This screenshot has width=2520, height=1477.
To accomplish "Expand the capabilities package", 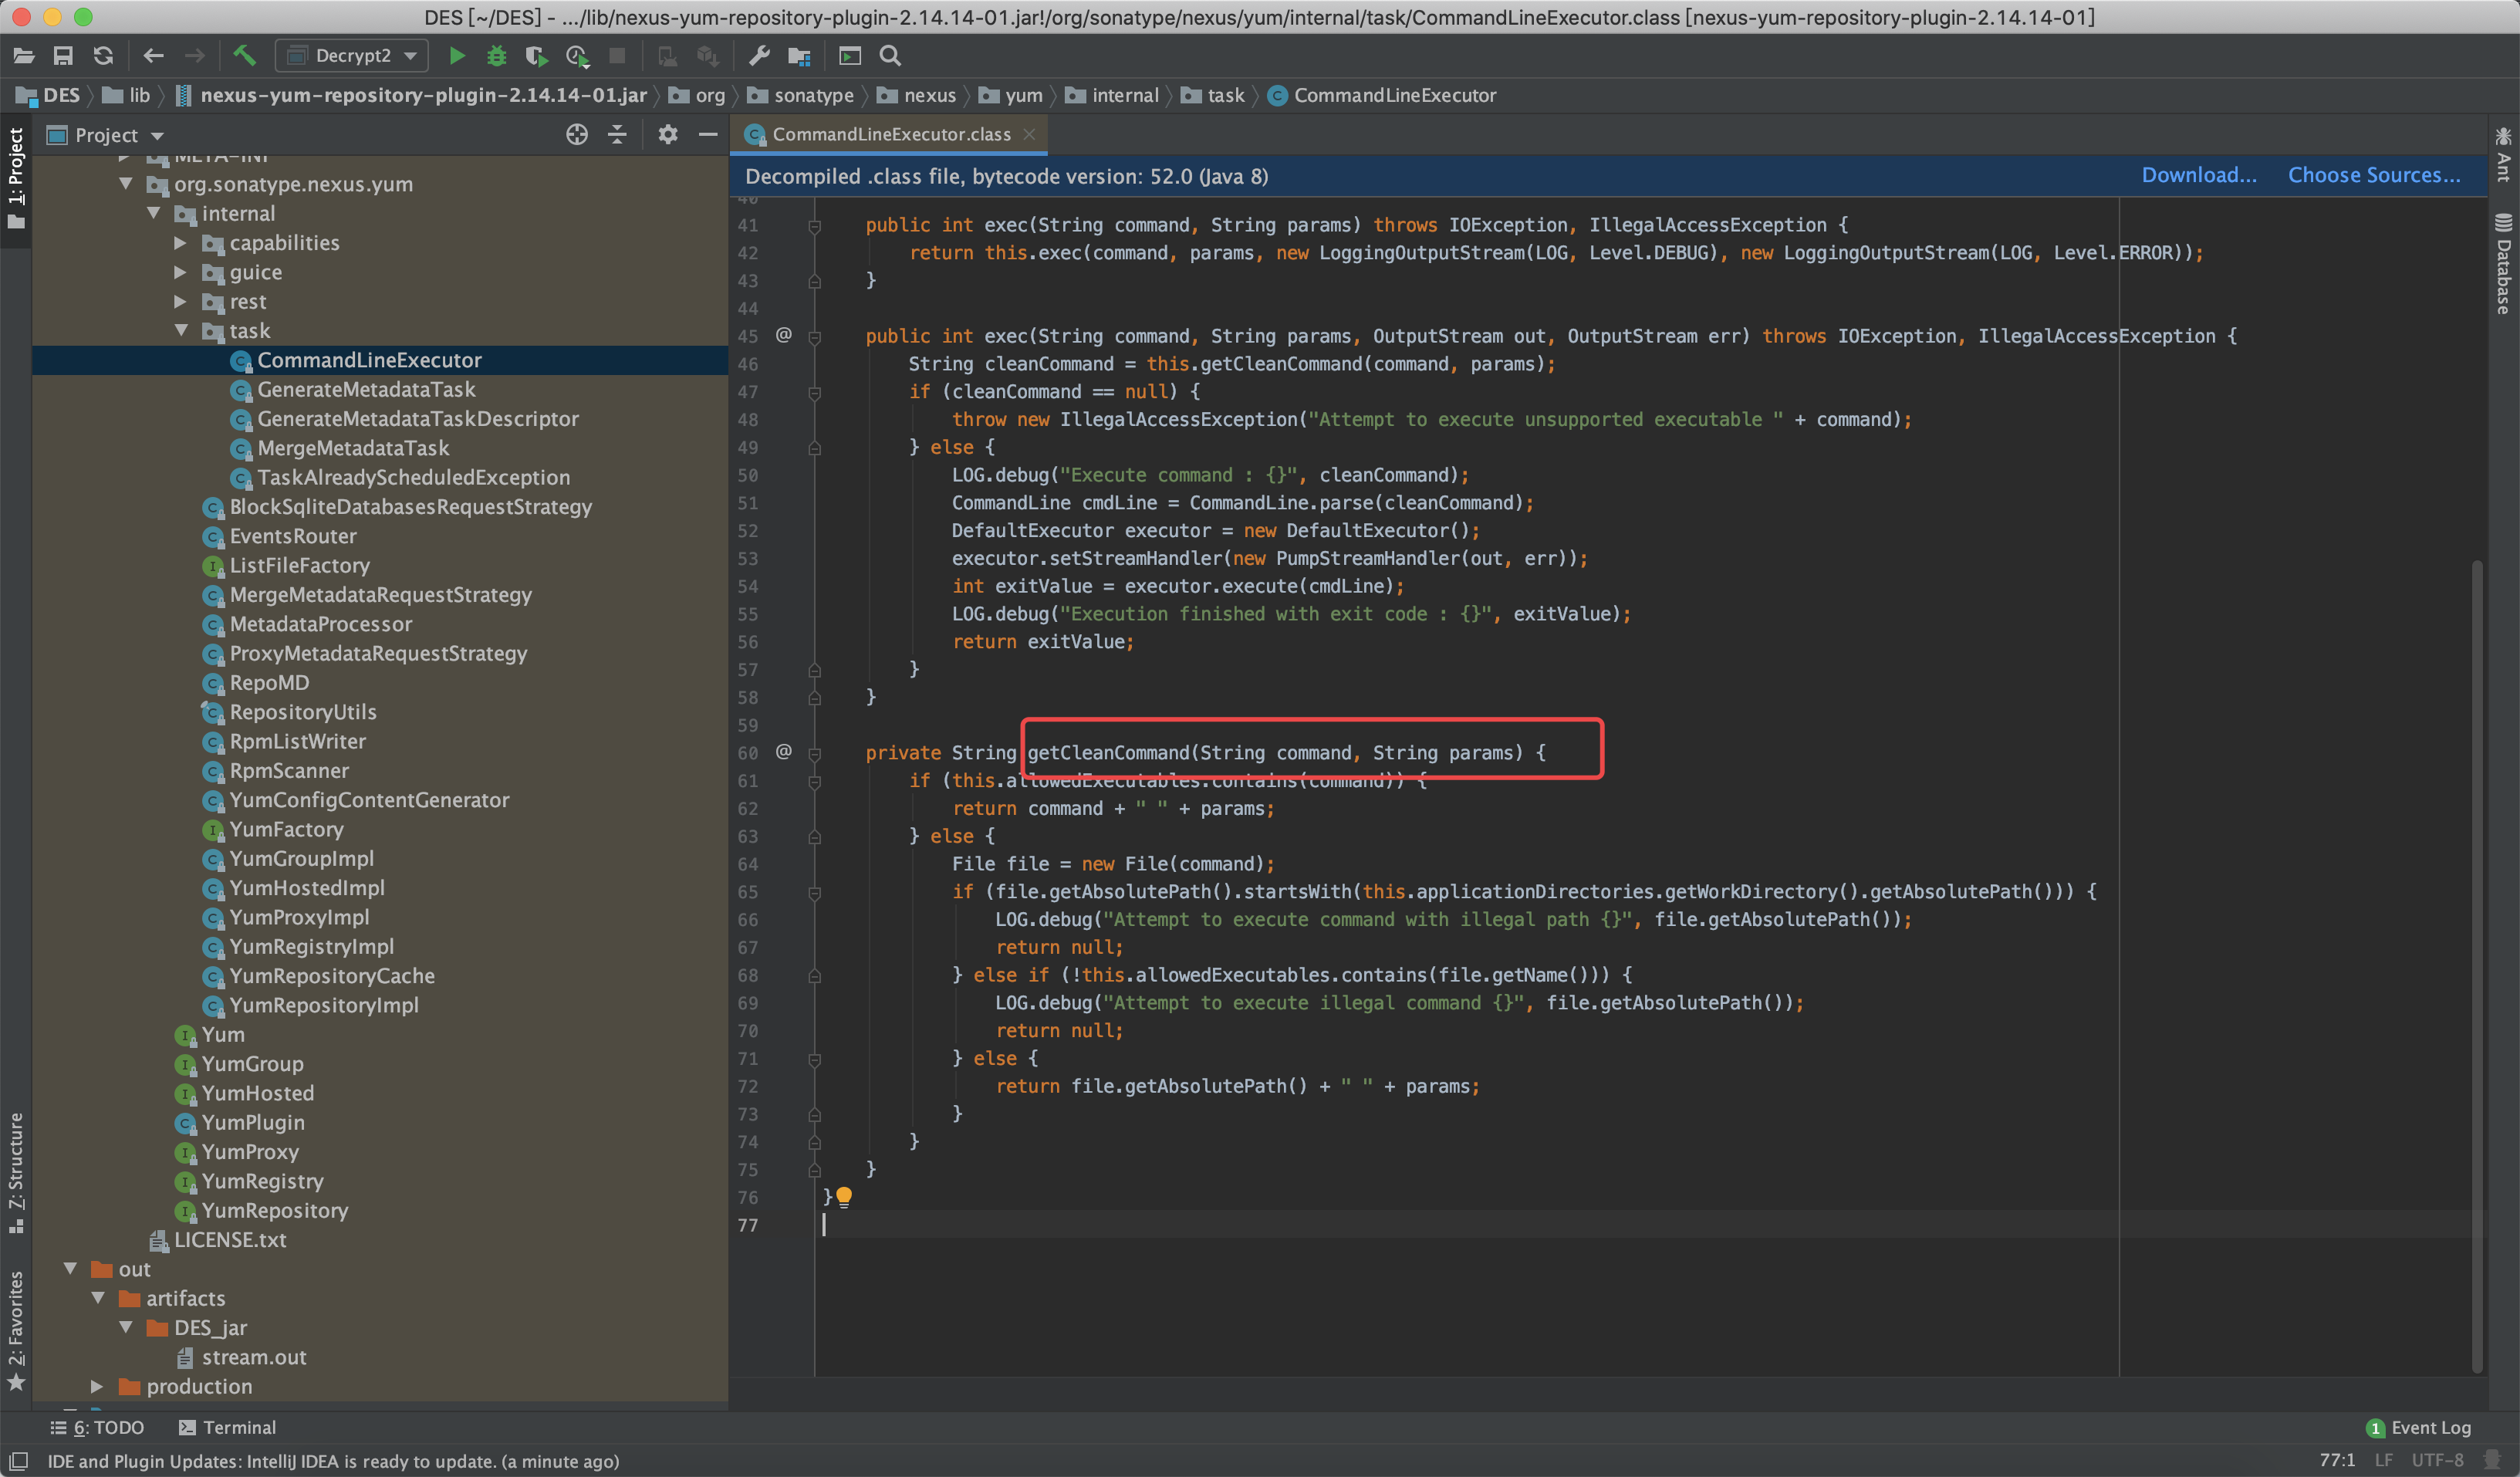I will coord(181,242).
